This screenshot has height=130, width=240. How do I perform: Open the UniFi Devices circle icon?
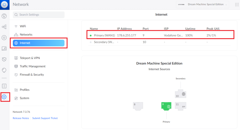point(4,38)
